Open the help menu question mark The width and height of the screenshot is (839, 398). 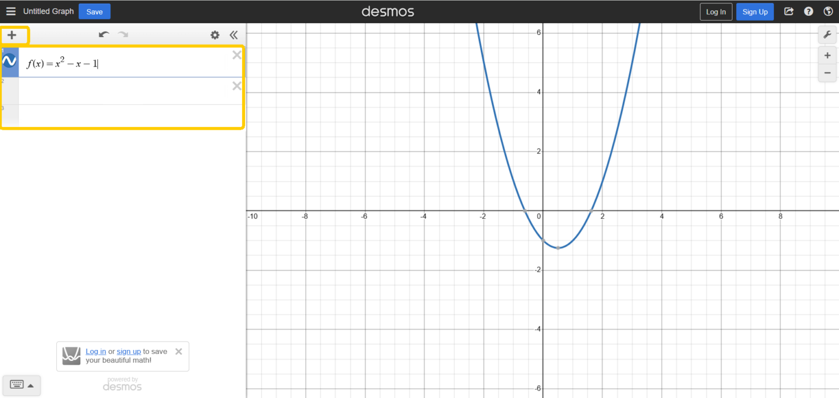[808, 11]
